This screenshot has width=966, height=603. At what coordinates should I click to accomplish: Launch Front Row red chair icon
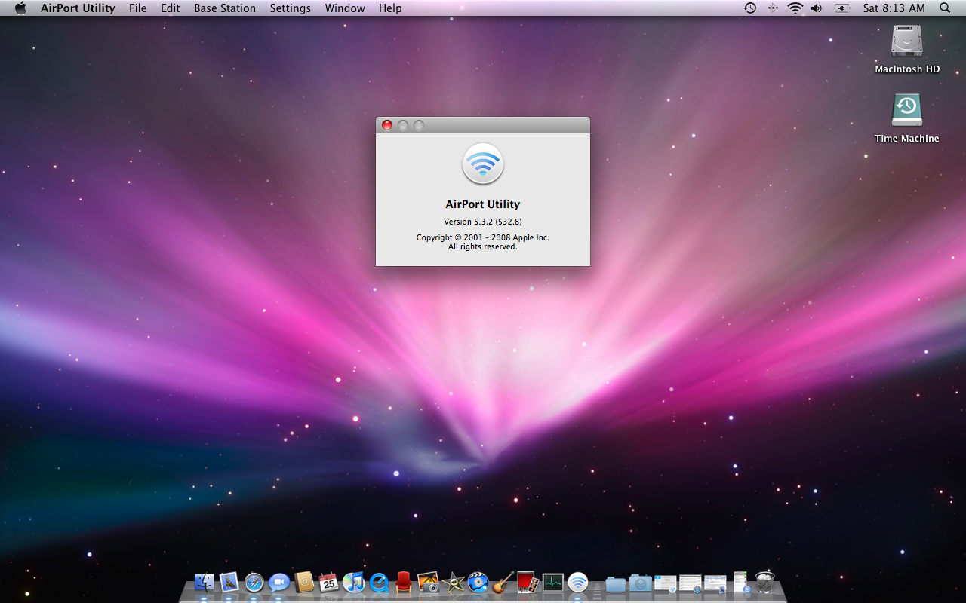click(x=404, y=582)
